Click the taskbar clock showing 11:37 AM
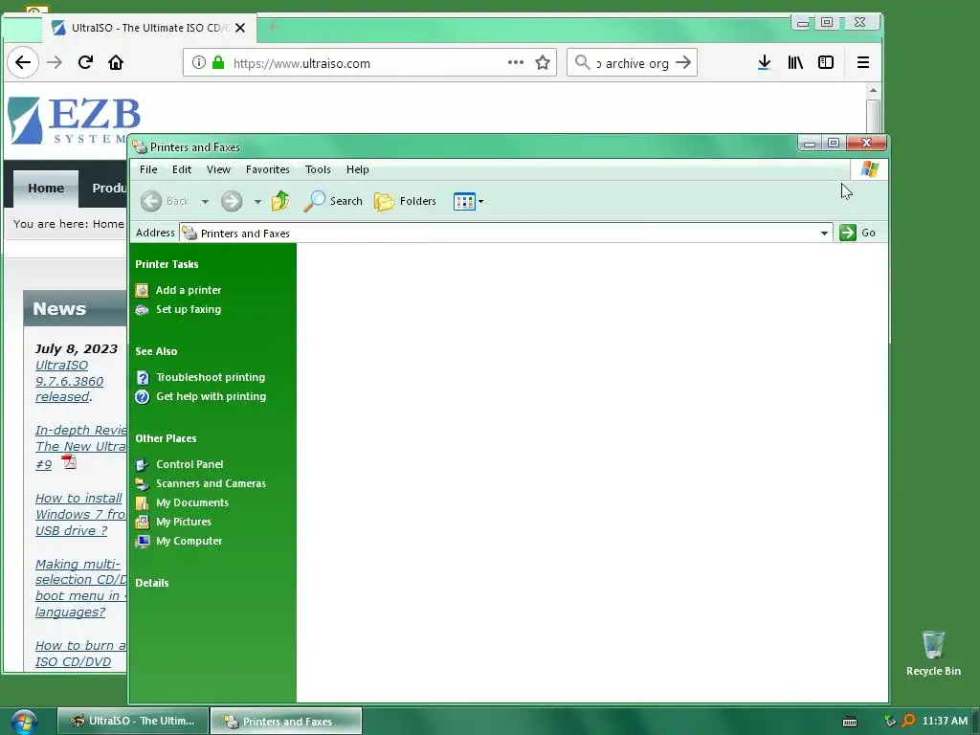This screenshot has width=980, height=735. (x=945, y=722)
